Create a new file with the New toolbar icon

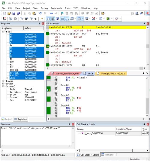click(4, 13)
